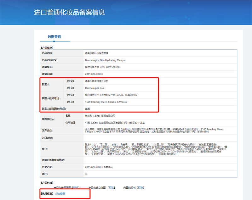Click the (英文) label in 备案人住所地址 row
Viewport: 252px width, 200px height.
point(70,102)
